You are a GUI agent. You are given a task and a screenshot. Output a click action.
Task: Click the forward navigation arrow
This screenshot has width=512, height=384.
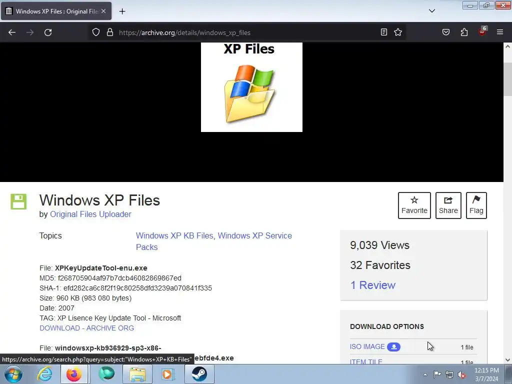[x=30, y=32]
